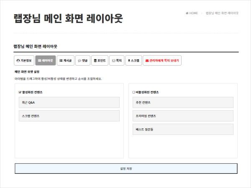Switch to the 게시글 tab

click(x=66, y=61)
